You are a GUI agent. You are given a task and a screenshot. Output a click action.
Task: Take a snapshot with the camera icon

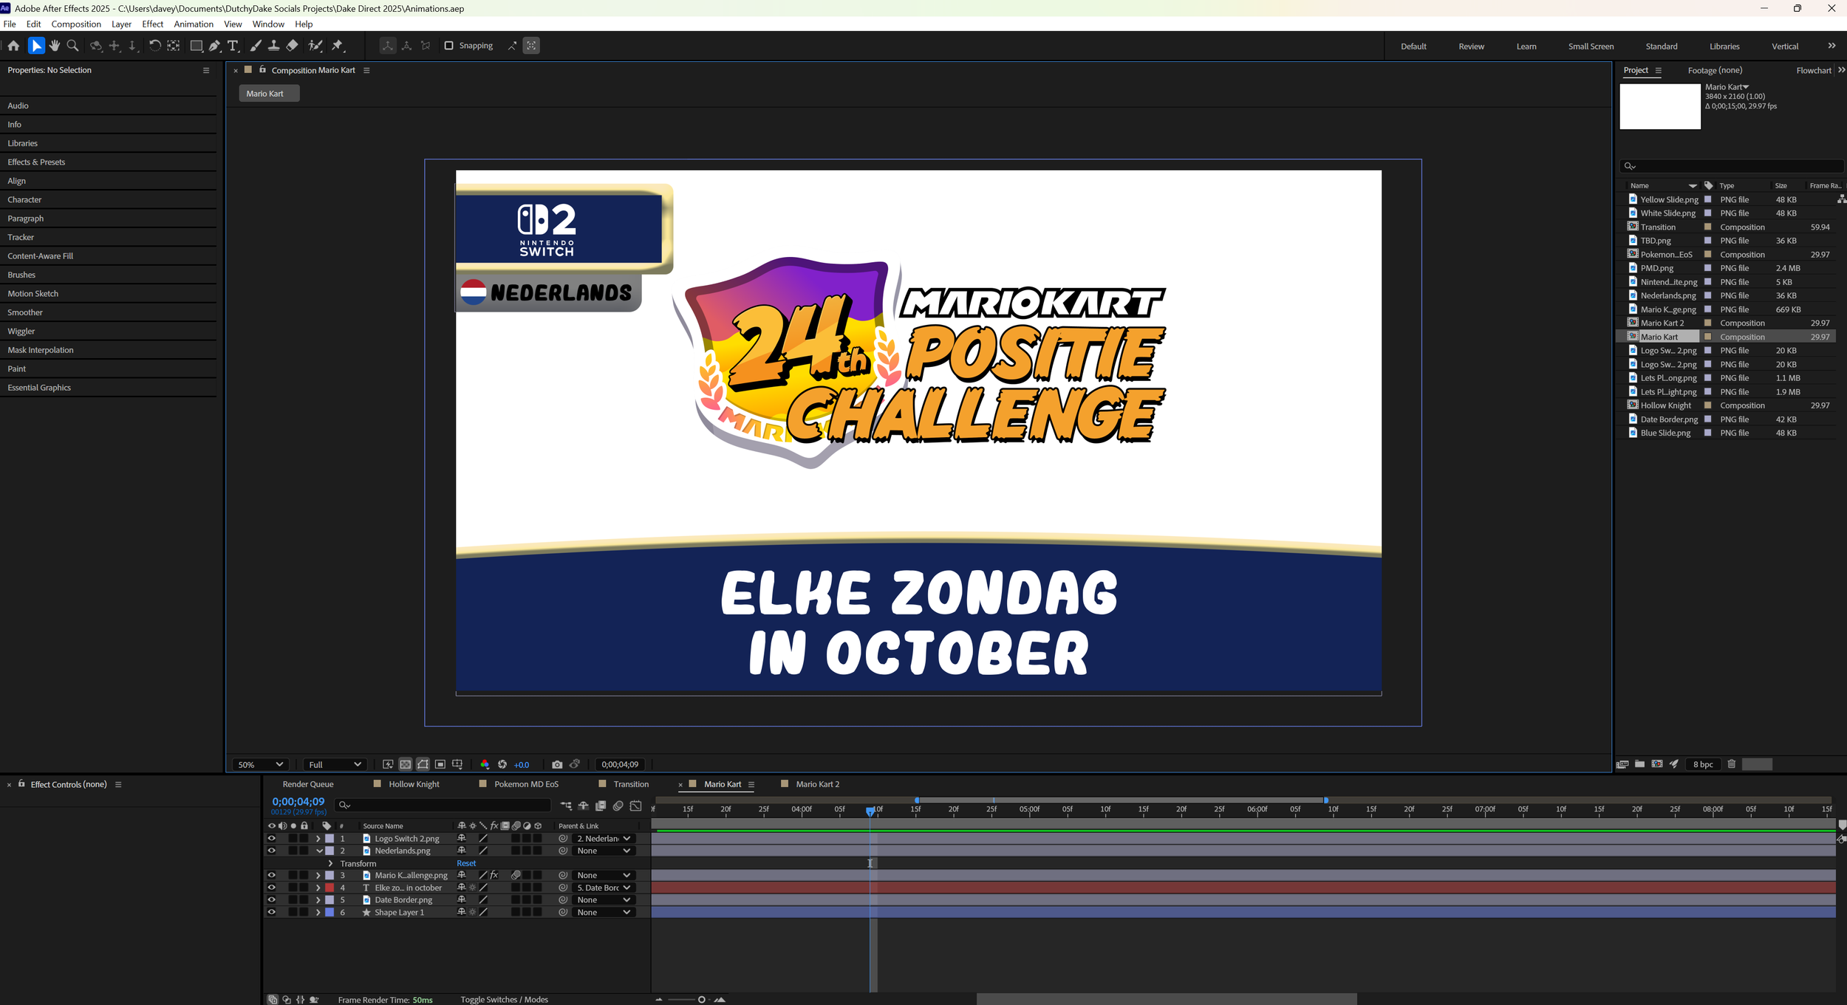tap(557, 764)
